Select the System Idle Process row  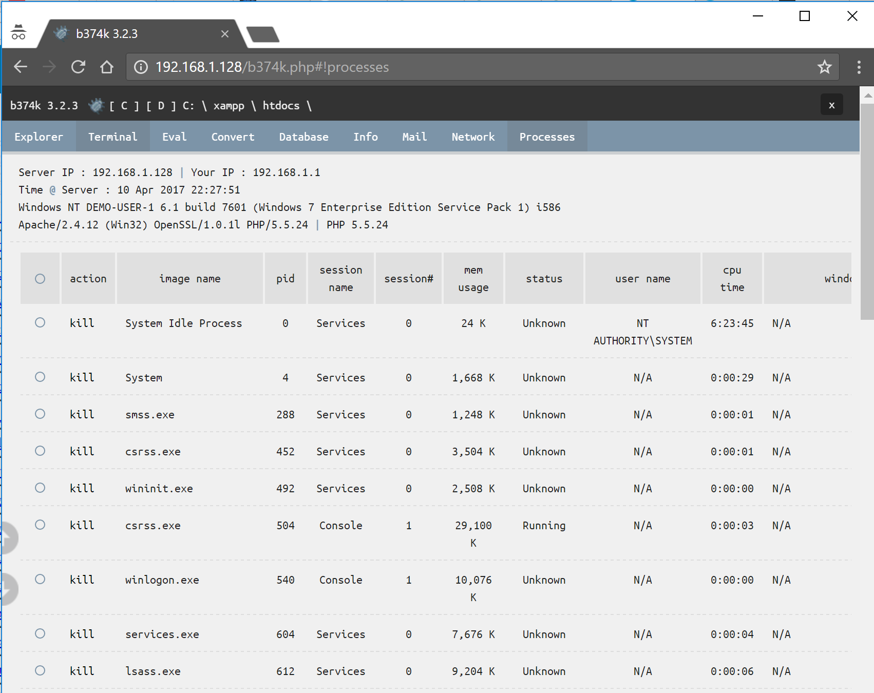tap(40, 322)
